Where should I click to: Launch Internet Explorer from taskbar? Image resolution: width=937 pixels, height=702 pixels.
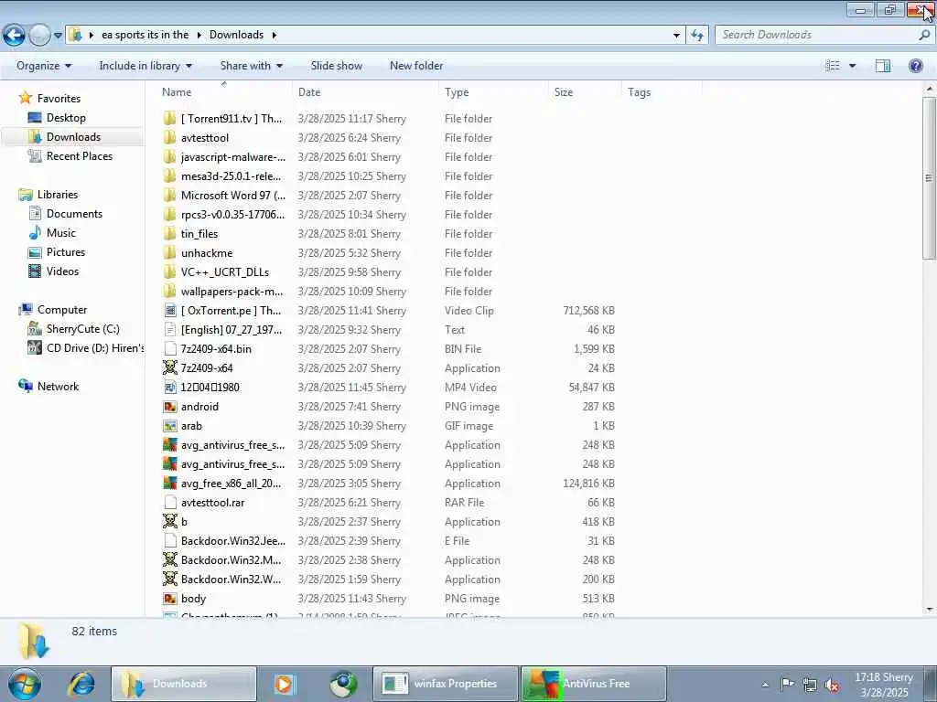pos(81,684)
